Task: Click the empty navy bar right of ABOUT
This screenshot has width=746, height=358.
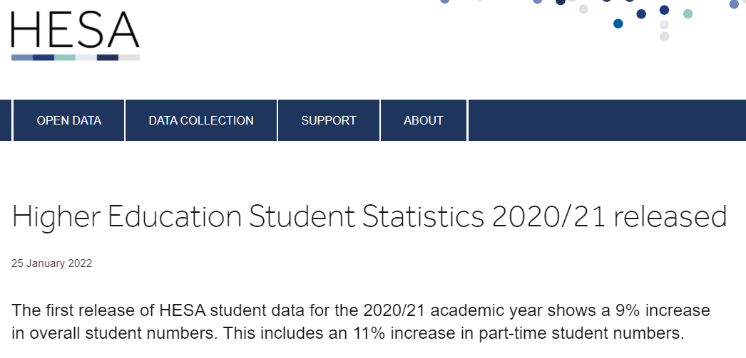Action: [x=606, y=120]
